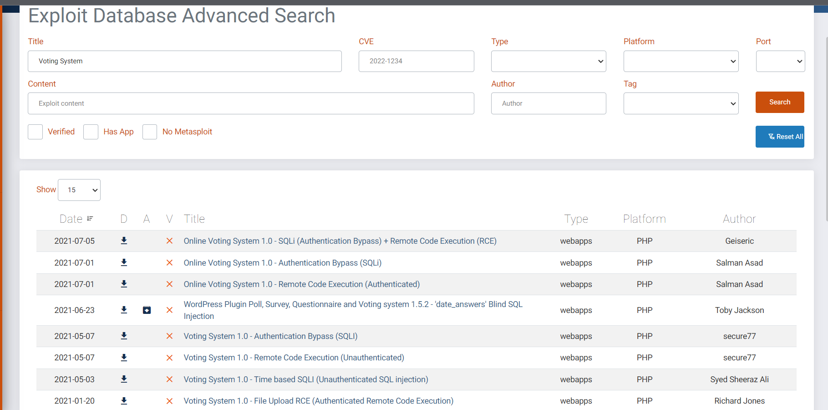Enable the No Metasploit checkbox
Screen dimensions: 828x410
[x=150, y=132]
